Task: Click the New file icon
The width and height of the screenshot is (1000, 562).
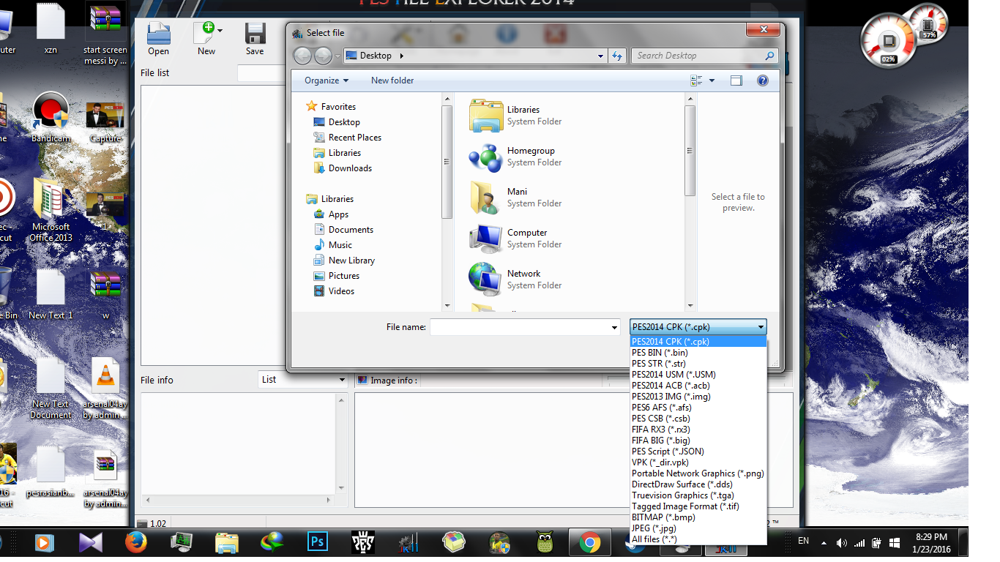Action: [x=206, y=34]
